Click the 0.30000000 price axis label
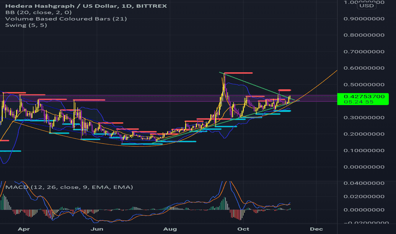Viewport: 396px width, 234px height. [364, 117]
